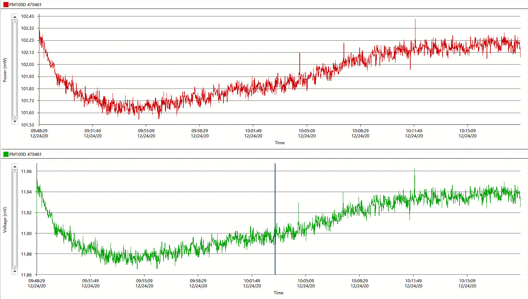Click the 102.43 value on Power axis
This screenshot has width=528, height=299.
click(27, 16)
